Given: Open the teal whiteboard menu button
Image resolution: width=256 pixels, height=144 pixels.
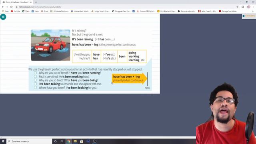Looking at the screenshot, I should click(3, 17).
